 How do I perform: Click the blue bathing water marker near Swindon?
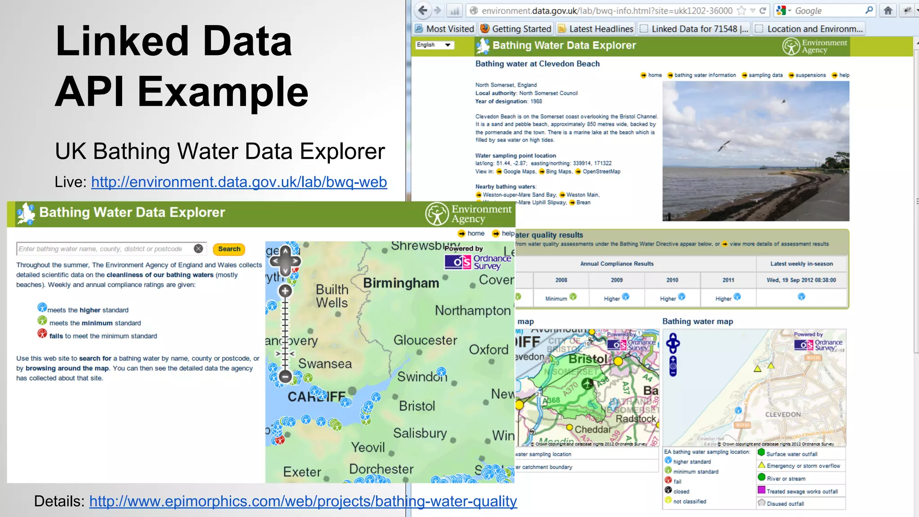(442, 371)
